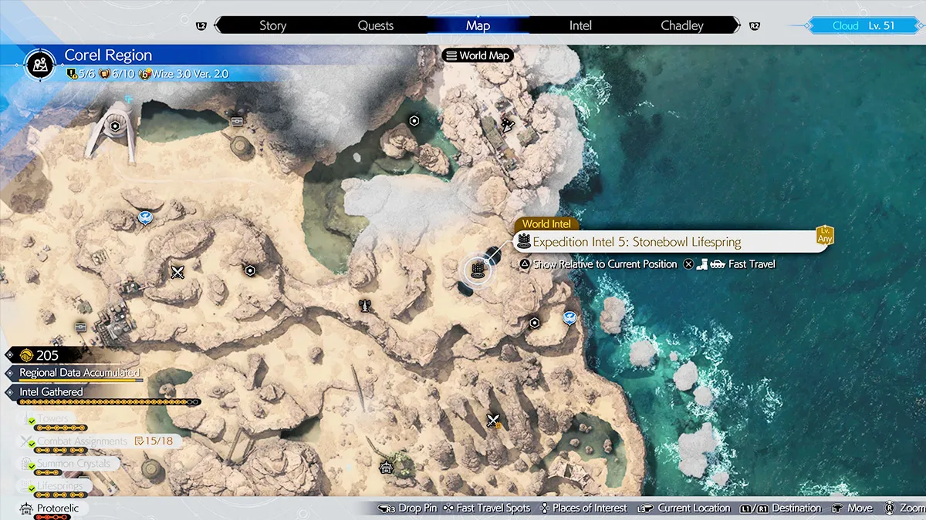926x520 pixels.
Task: Click the Cloud Lv. 51 character badge
Action: [863, 25]
